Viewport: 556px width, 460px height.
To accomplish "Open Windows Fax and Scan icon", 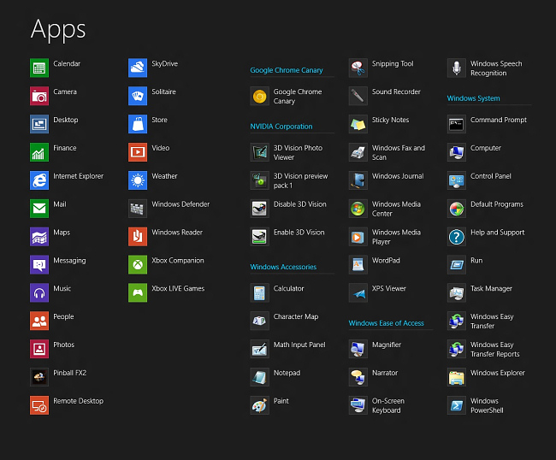I will [358, 152].
